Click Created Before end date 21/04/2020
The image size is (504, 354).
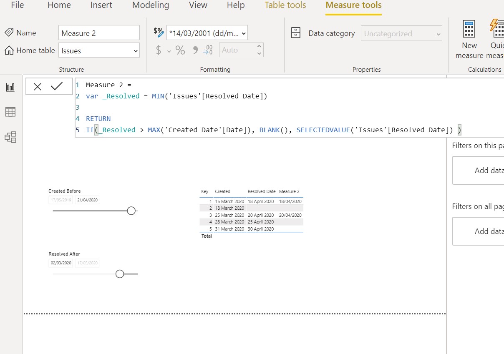[87, 200]
